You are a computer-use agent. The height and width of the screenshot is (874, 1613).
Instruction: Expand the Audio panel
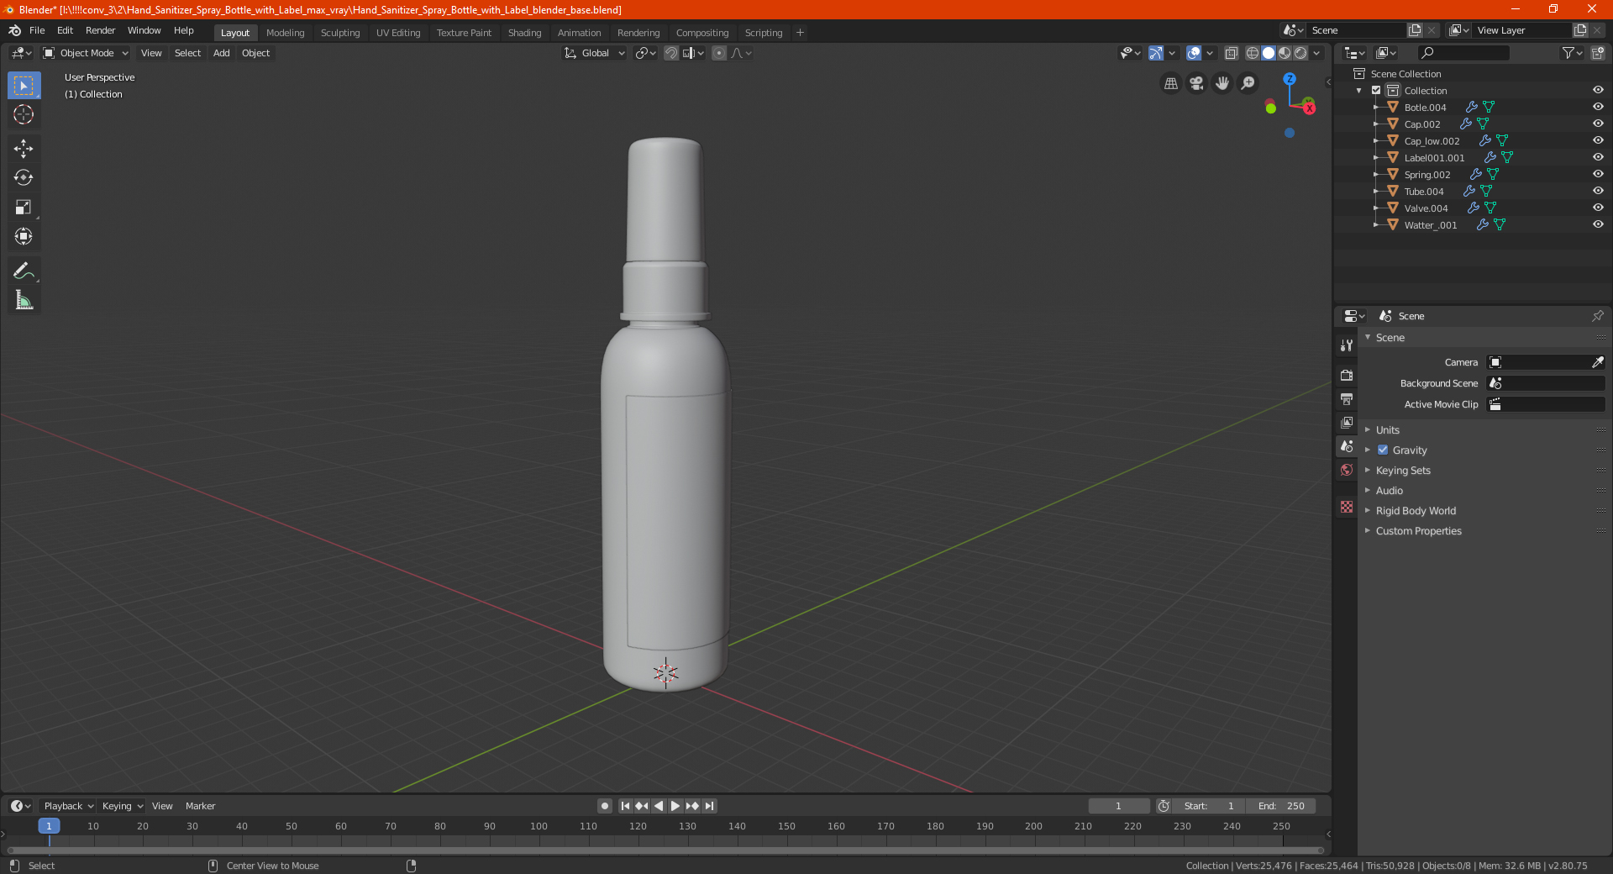coord(1389,491)
